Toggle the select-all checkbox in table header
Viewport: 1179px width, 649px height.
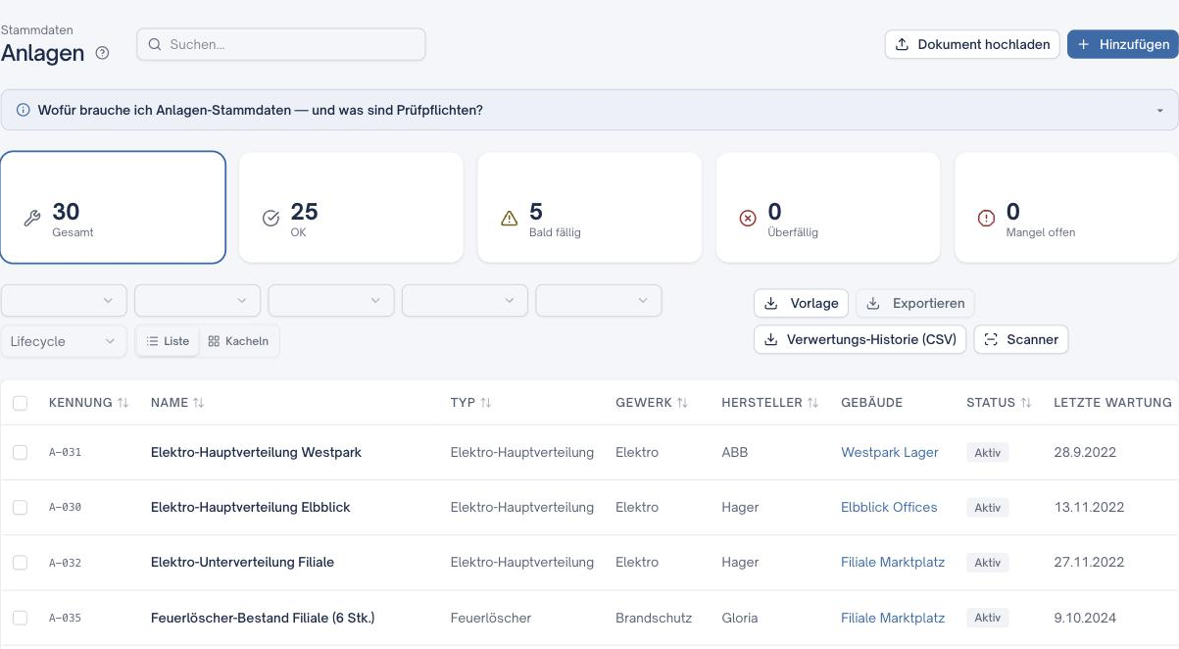pyautogui.click(x=21, y=403)
